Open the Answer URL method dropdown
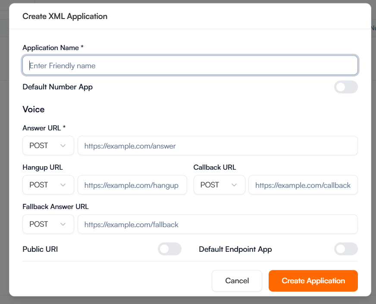Screen dimensions: 376x304 [48, 146]
